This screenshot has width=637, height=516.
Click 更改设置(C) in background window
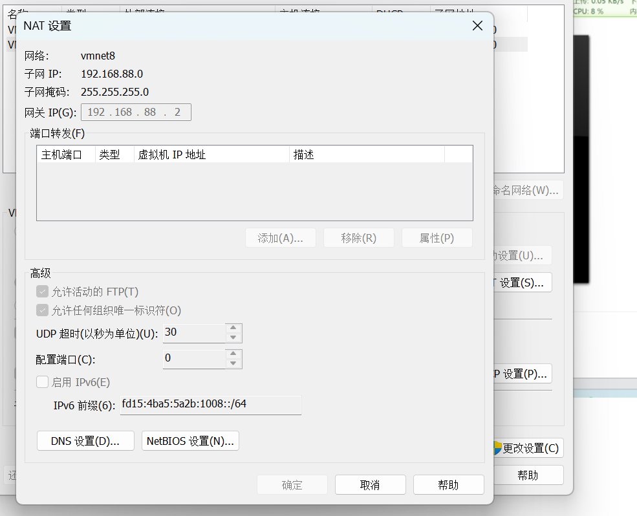click(528, 448)
